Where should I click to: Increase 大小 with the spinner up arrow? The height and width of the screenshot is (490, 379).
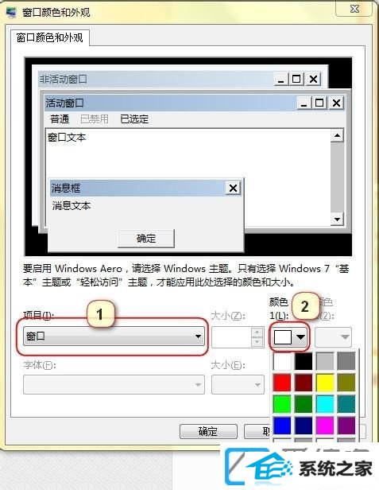tap(257, 332)
